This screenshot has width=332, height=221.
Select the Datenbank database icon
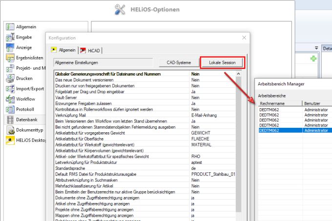(10, 120)
